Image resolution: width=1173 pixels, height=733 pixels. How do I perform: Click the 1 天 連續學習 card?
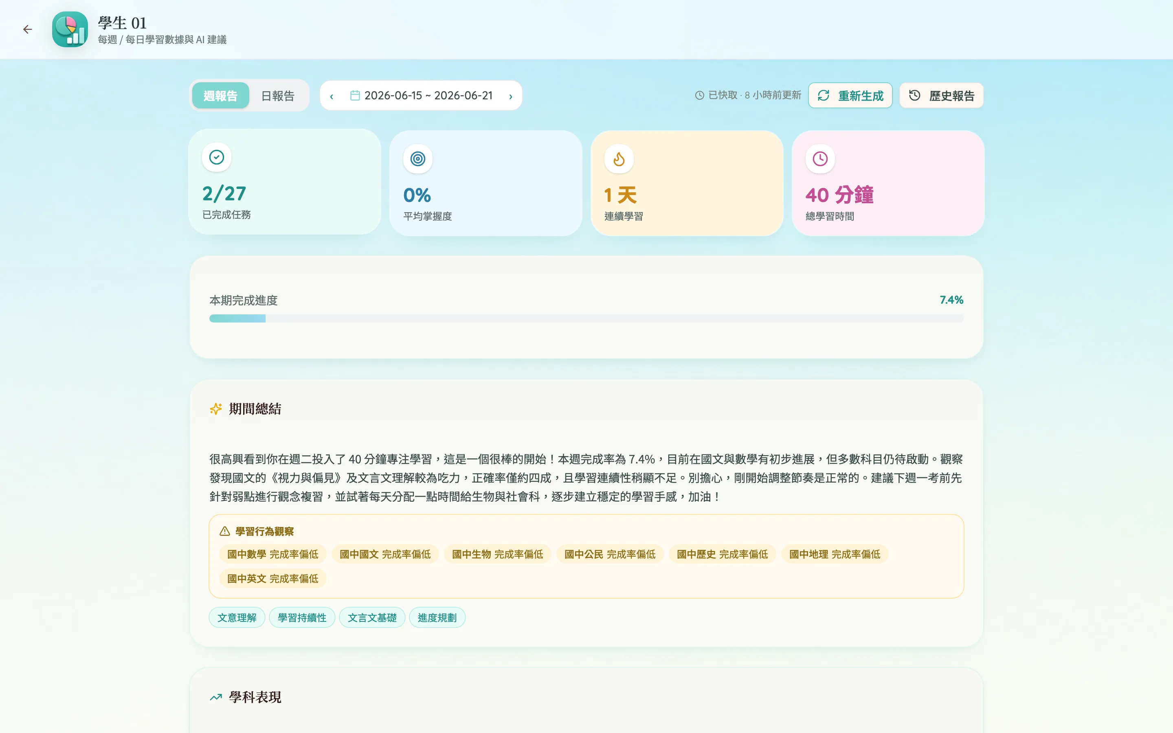click(x=687, y=183)
